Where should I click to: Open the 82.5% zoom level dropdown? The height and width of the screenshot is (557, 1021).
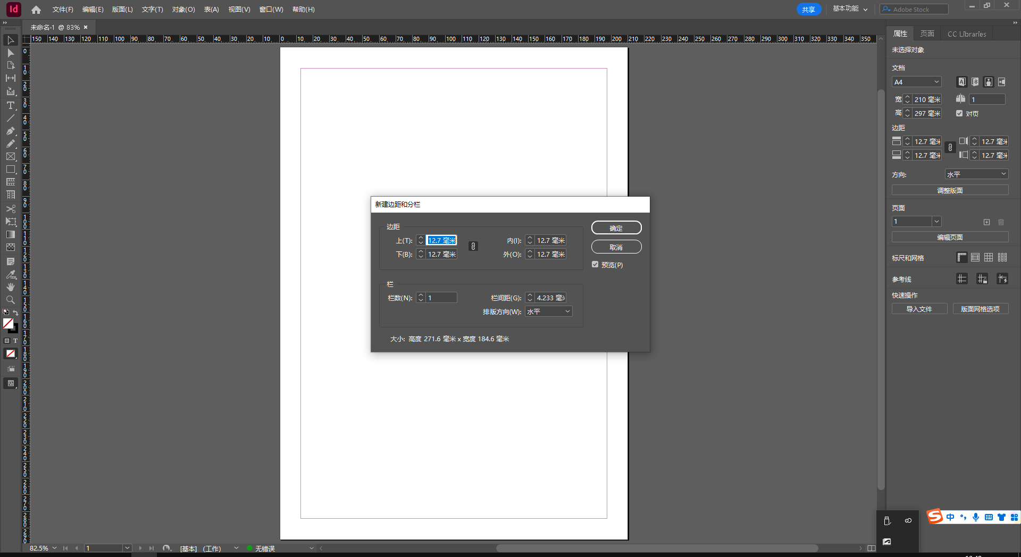click(x=54, y=548)
